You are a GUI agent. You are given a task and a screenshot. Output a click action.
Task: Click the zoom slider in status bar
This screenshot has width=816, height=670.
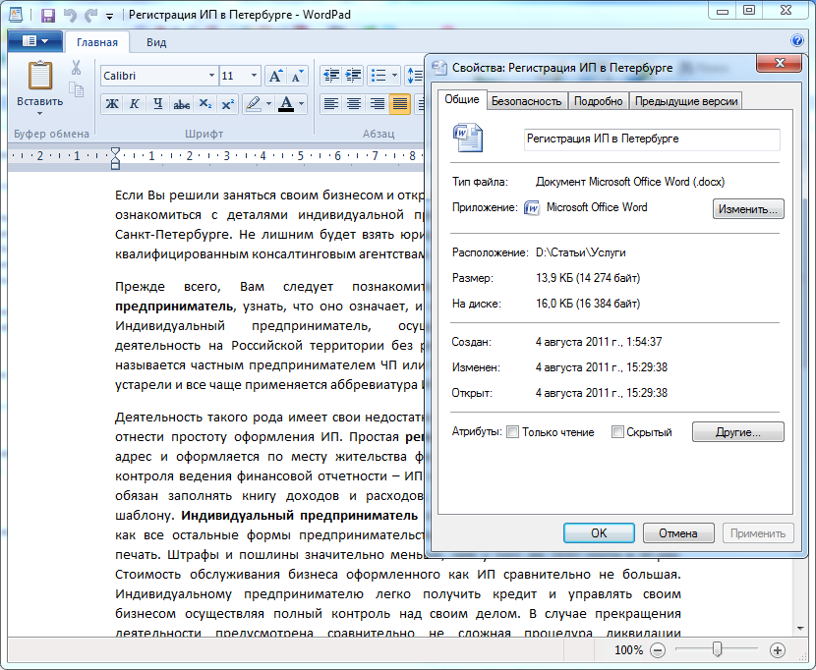click(718, 650)
